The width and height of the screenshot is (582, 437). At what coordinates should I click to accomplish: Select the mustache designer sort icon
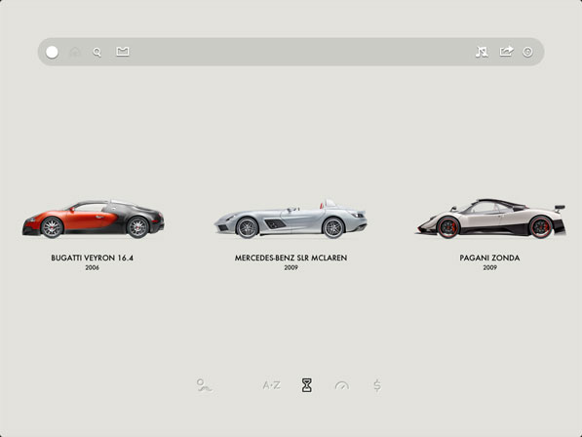tap(204, 385)
